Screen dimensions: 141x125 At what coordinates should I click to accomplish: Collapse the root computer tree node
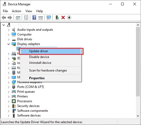[4, 25]
